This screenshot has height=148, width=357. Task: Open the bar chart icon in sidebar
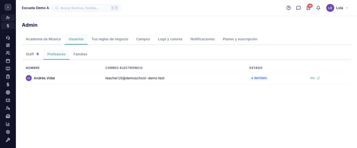[x=8, y=124]
